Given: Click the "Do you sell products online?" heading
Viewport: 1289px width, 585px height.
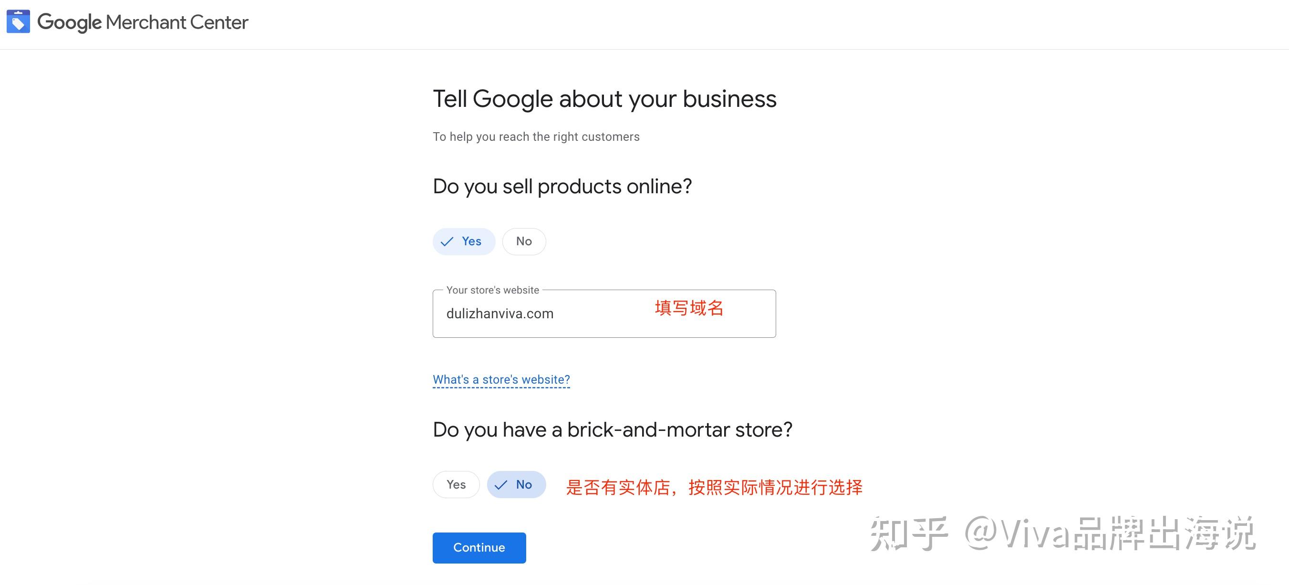Looking at the screenshot, I should 562,186.
